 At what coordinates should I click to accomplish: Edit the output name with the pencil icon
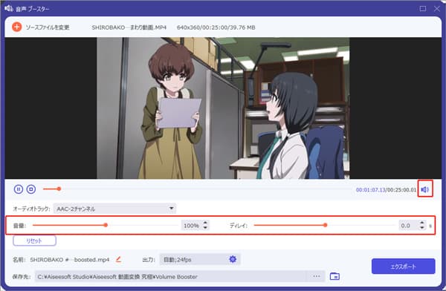click(118, 259)
